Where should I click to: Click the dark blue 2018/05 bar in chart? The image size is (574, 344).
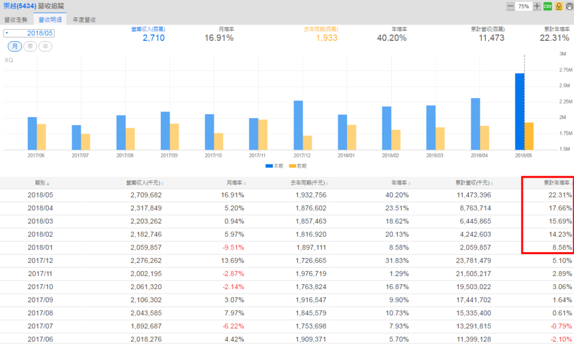click(520, 112)
